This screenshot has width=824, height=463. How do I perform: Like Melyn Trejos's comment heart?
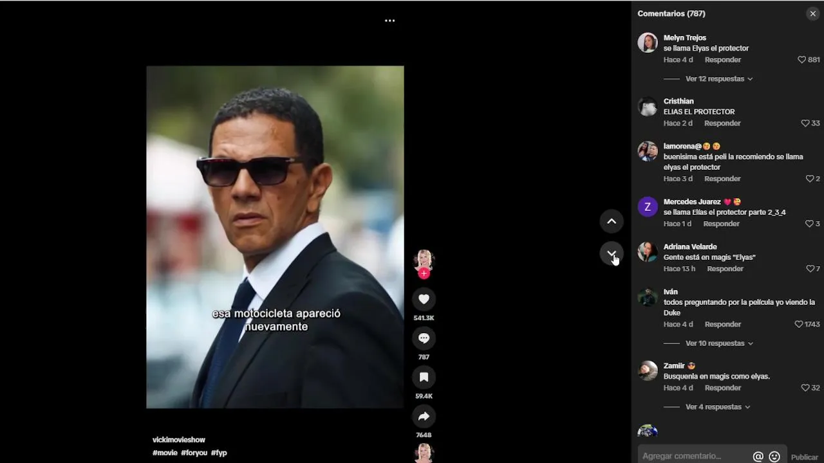(x=801, y=60)
